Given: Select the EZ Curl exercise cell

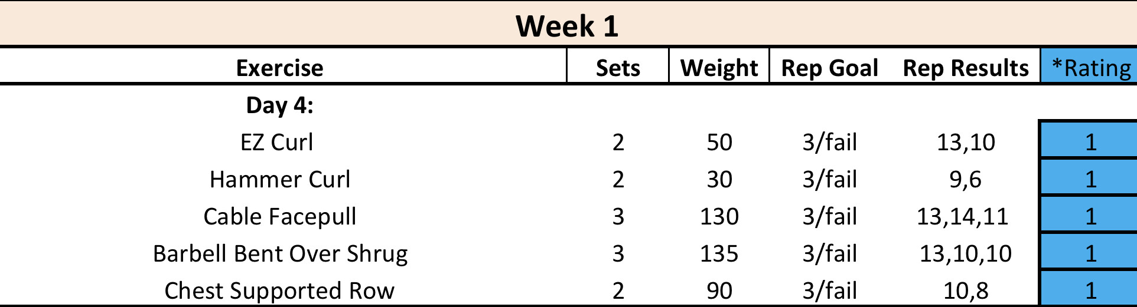Looking at the screenshot, I should (x=277, y=142).
